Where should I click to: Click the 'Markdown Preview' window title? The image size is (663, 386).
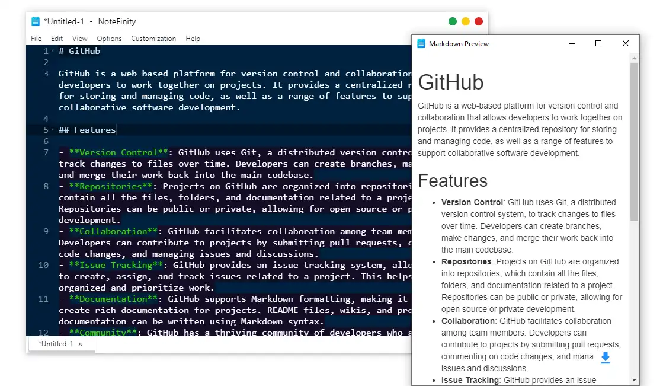pos(459,44)
